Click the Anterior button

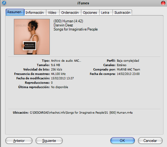[19, 141]
